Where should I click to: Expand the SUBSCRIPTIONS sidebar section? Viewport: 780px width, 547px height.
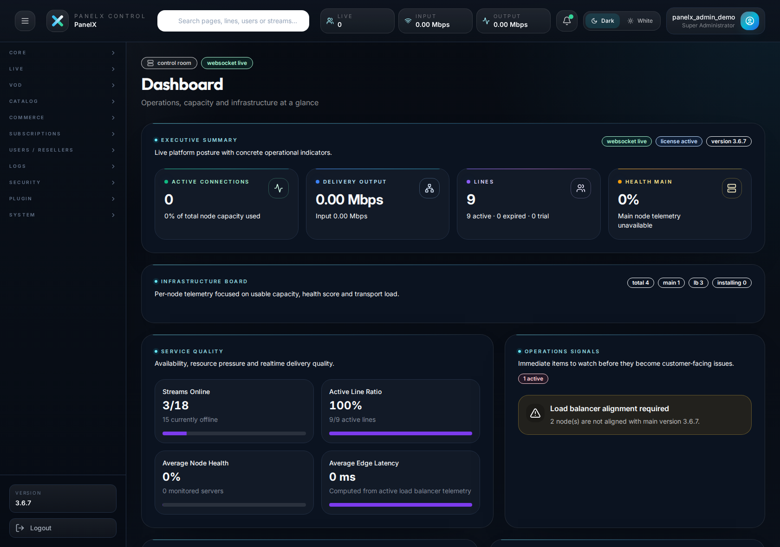[63, 134]
